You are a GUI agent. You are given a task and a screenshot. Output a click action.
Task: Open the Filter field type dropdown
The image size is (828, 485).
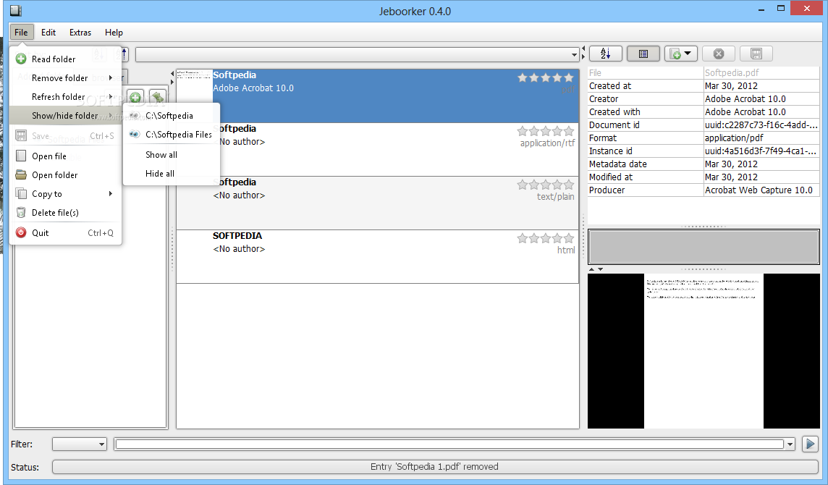[79, 444]
